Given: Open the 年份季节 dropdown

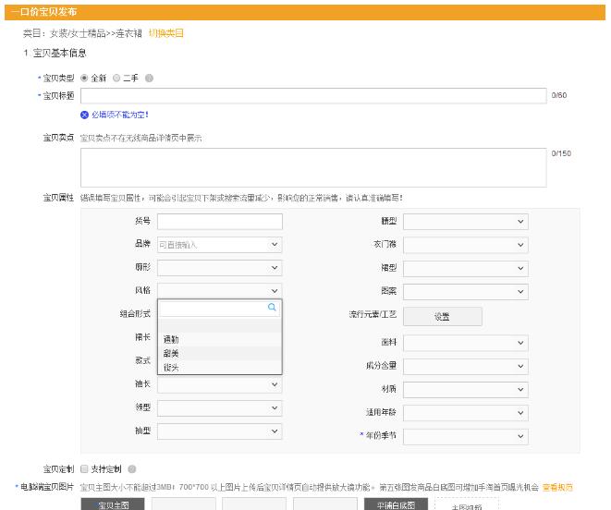Looking at the screenshot, I should coord(465,436).
